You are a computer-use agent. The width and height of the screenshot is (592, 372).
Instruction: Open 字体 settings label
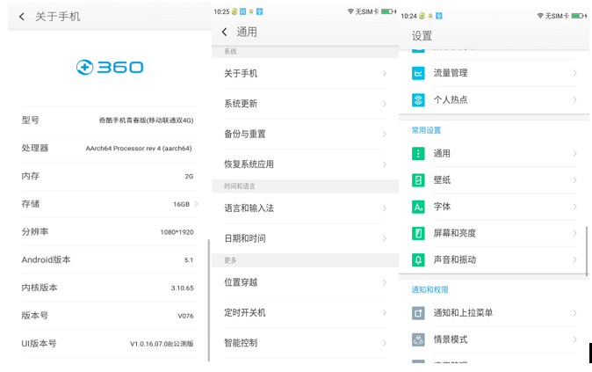442,207
